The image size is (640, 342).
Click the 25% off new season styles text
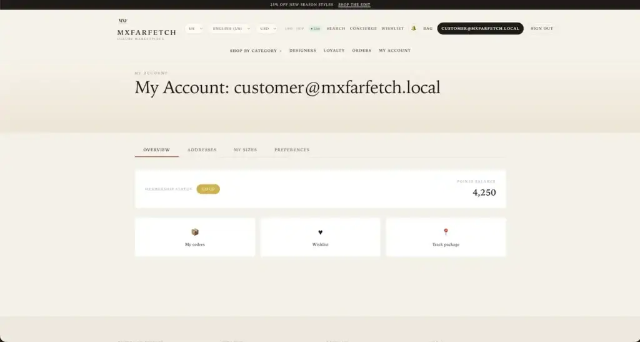(302, 5)
